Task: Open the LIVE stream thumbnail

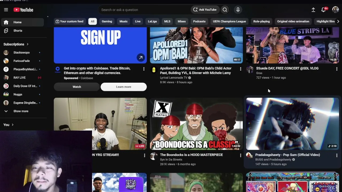Action: tap(100, 124)
